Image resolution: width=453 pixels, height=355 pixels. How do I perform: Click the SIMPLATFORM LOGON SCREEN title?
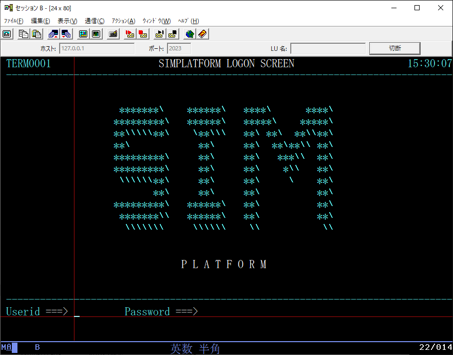pos(226,64)
